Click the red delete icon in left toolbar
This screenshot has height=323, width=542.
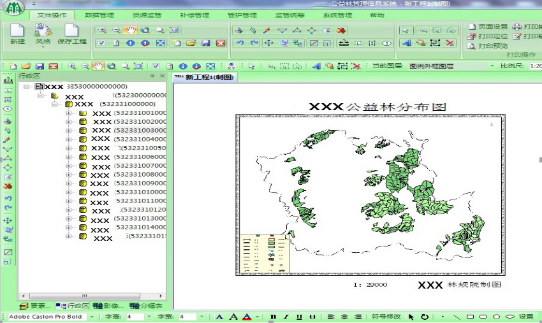pyautogui.click(x=8, y=187)
